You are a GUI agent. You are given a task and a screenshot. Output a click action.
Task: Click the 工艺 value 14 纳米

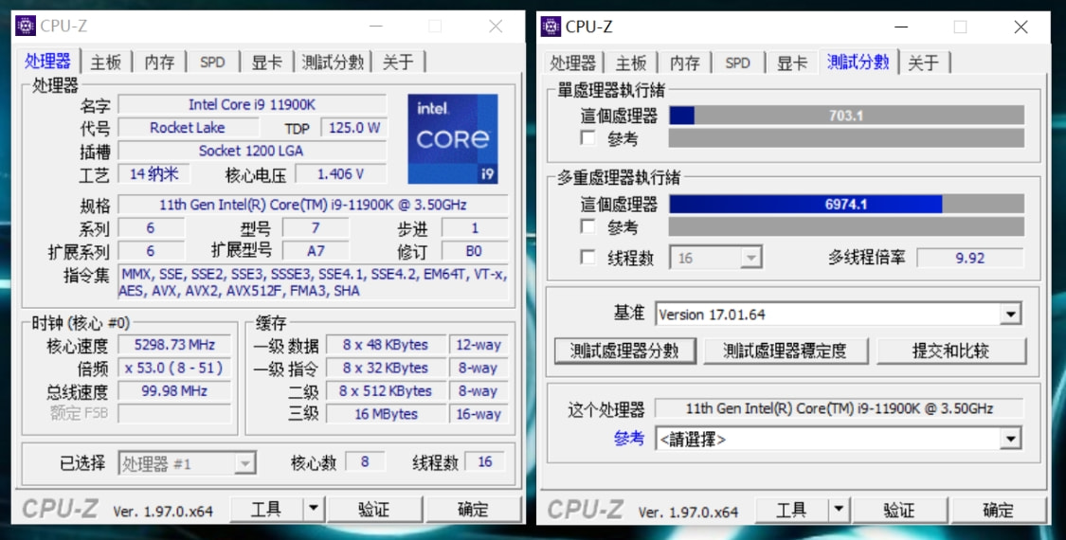click(x=154, y=174)
